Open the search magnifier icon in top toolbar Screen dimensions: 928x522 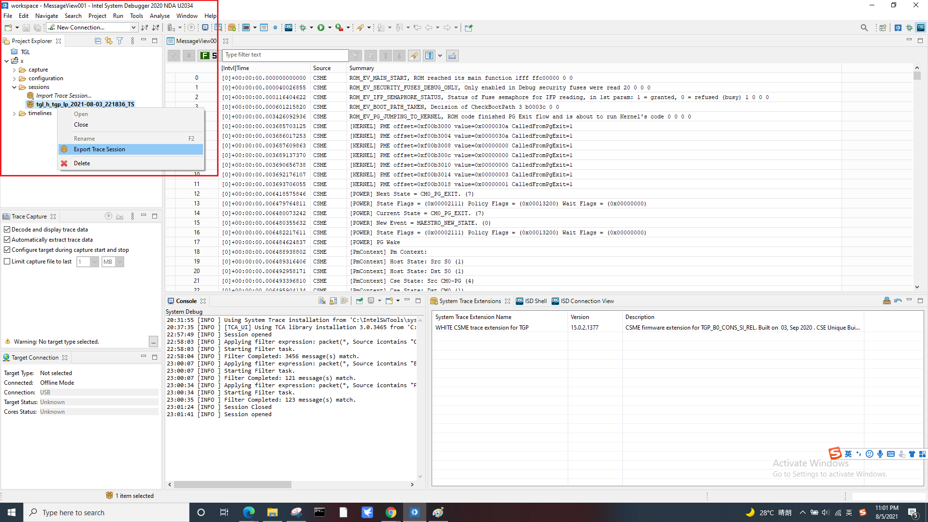tap(865, 28)
